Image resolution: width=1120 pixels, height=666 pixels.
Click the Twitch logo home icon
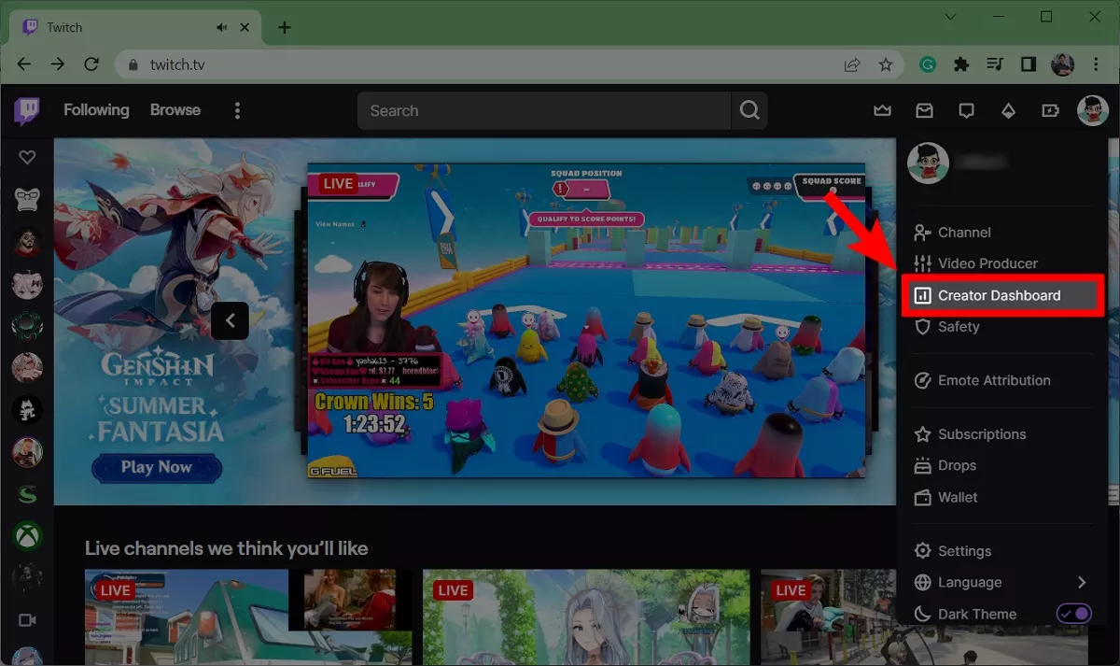coord(27,111)
